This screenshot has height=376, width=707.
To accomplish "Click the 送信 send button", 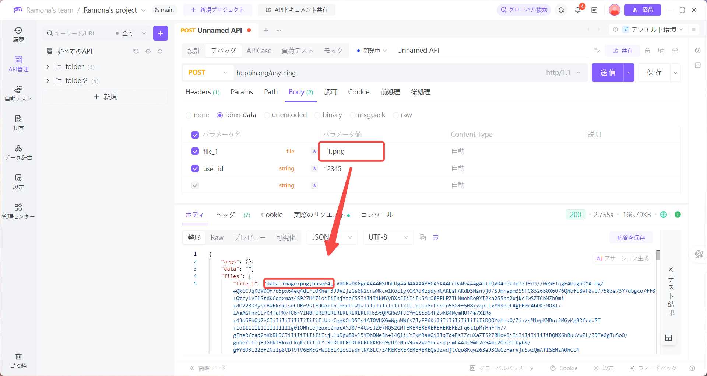I will click(608, 73).
